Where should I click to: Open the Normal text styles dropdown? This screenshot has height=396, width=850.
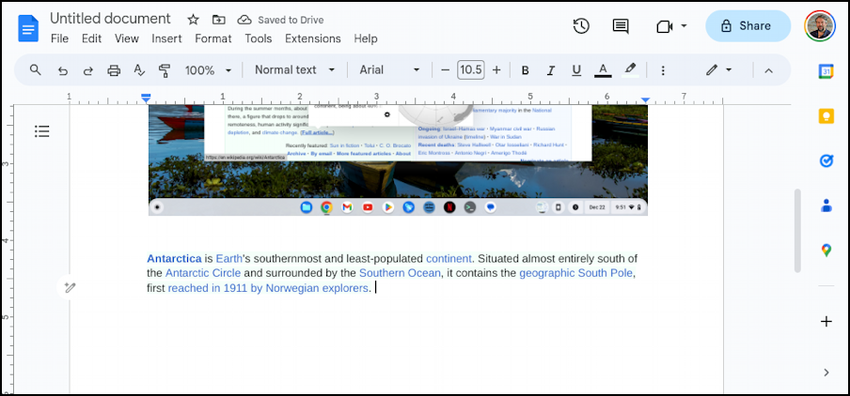pos(295,69)
